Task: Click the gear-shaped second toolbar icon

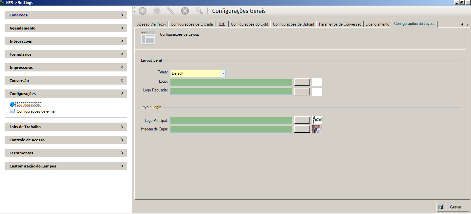Action: click(157, 11)
